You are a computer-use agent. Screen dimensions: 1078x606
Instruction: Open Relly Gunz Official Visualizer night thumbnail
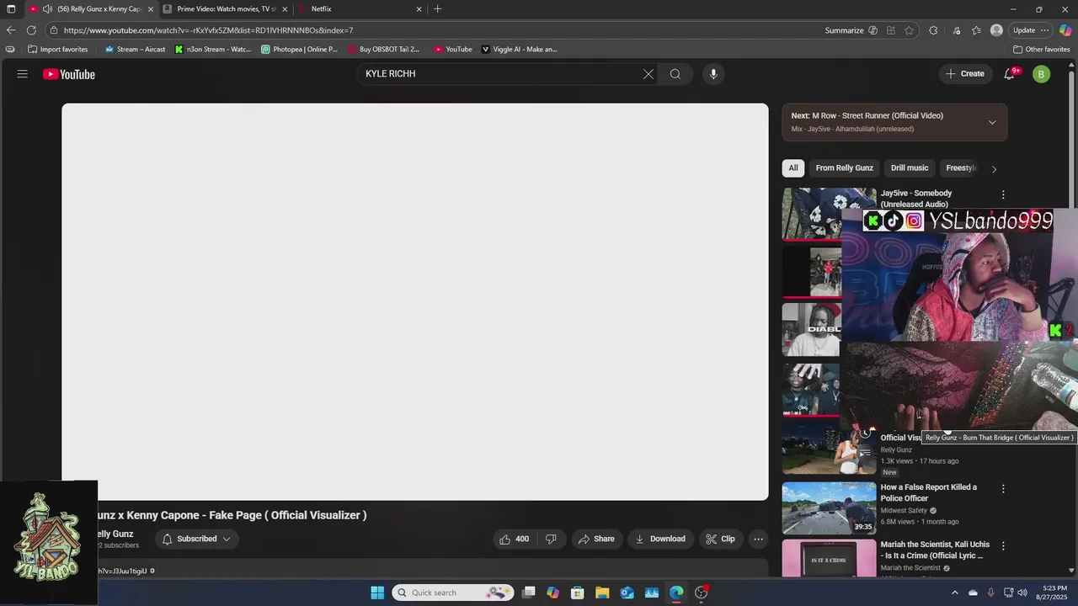[x=829, y=449]
